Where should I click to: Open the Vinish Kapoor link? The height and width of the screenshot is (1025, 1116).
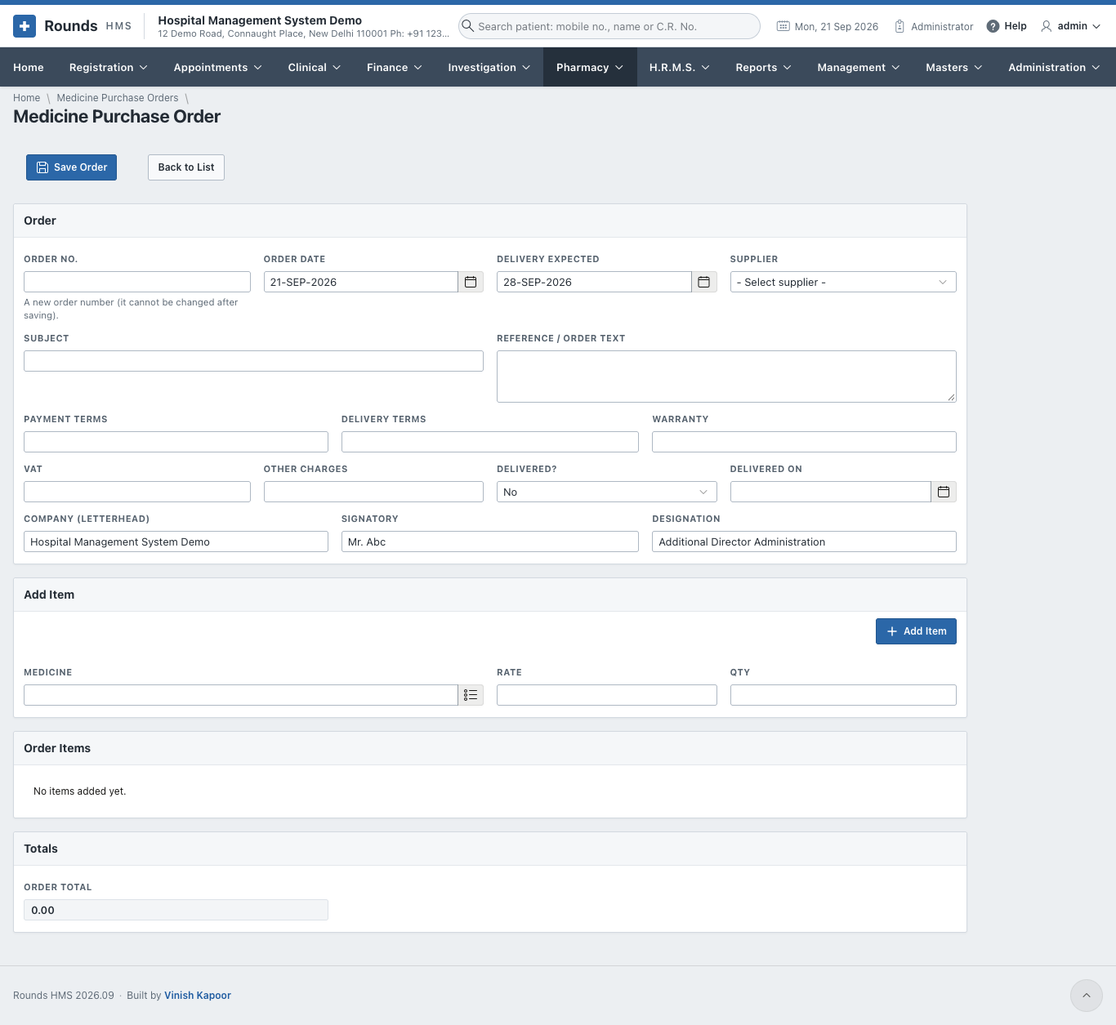[198, 996]
